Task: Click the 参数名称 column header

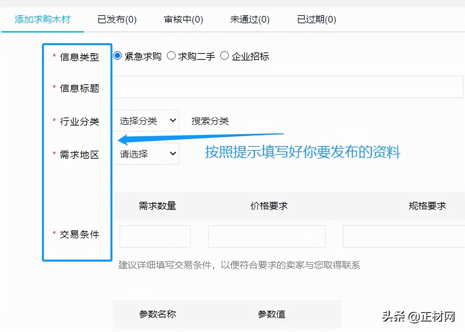Action: pos(157,314)
